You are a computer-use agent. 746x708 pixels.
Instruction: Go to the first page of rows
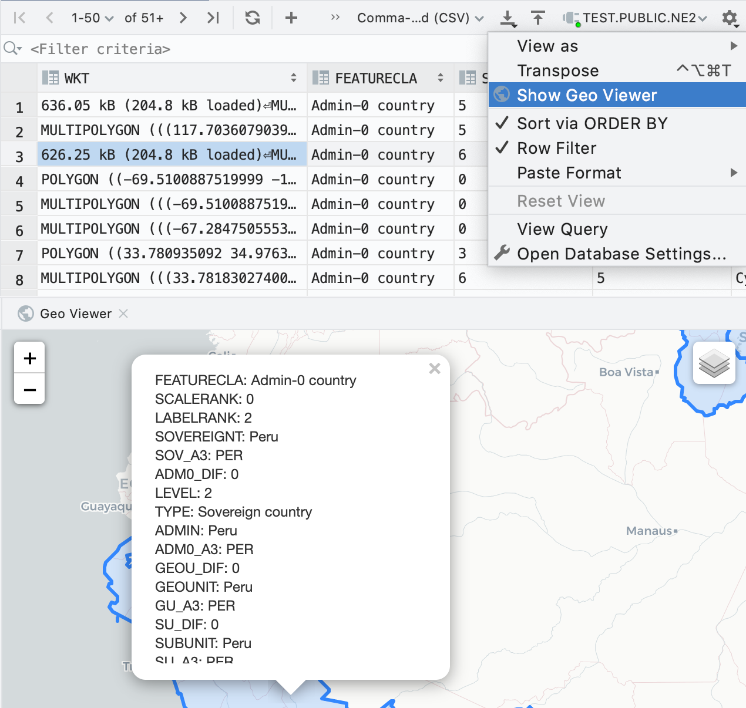(x=19, y=18)
